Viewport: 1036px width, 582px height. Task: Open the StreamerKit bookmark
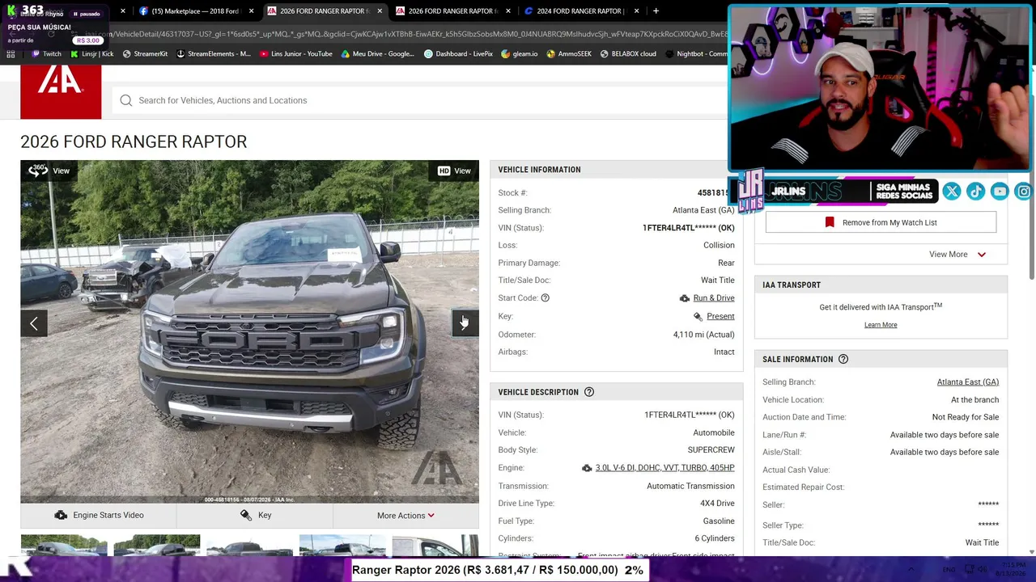coord(145,54)
